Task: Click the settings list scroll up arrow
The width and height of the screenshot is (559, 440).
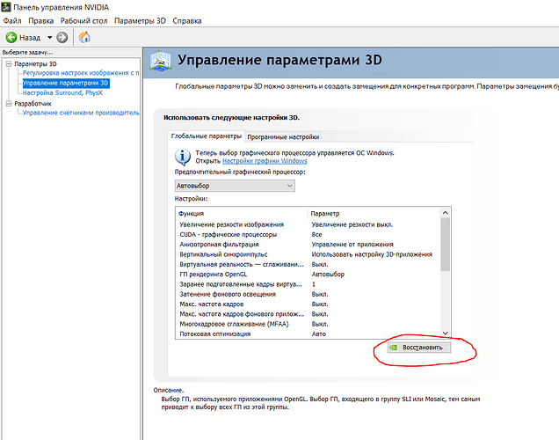Action: point(445,213)
